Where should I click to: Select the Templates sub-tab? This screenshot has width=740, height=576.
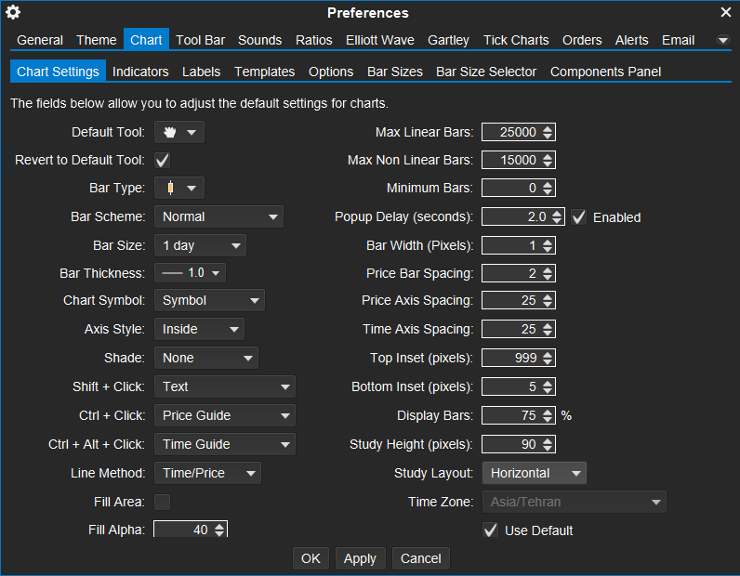tap(265, 72)
